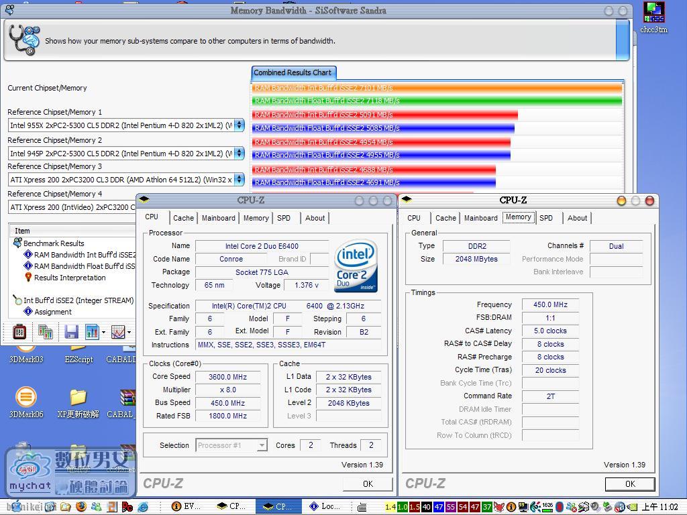687x515 pixels.
Task: Switch to CPU tab in CPU-Z memory window
Action: 413,218
